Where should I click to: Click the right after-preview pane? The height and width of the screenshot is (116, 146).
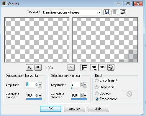(x=105, y=40)
